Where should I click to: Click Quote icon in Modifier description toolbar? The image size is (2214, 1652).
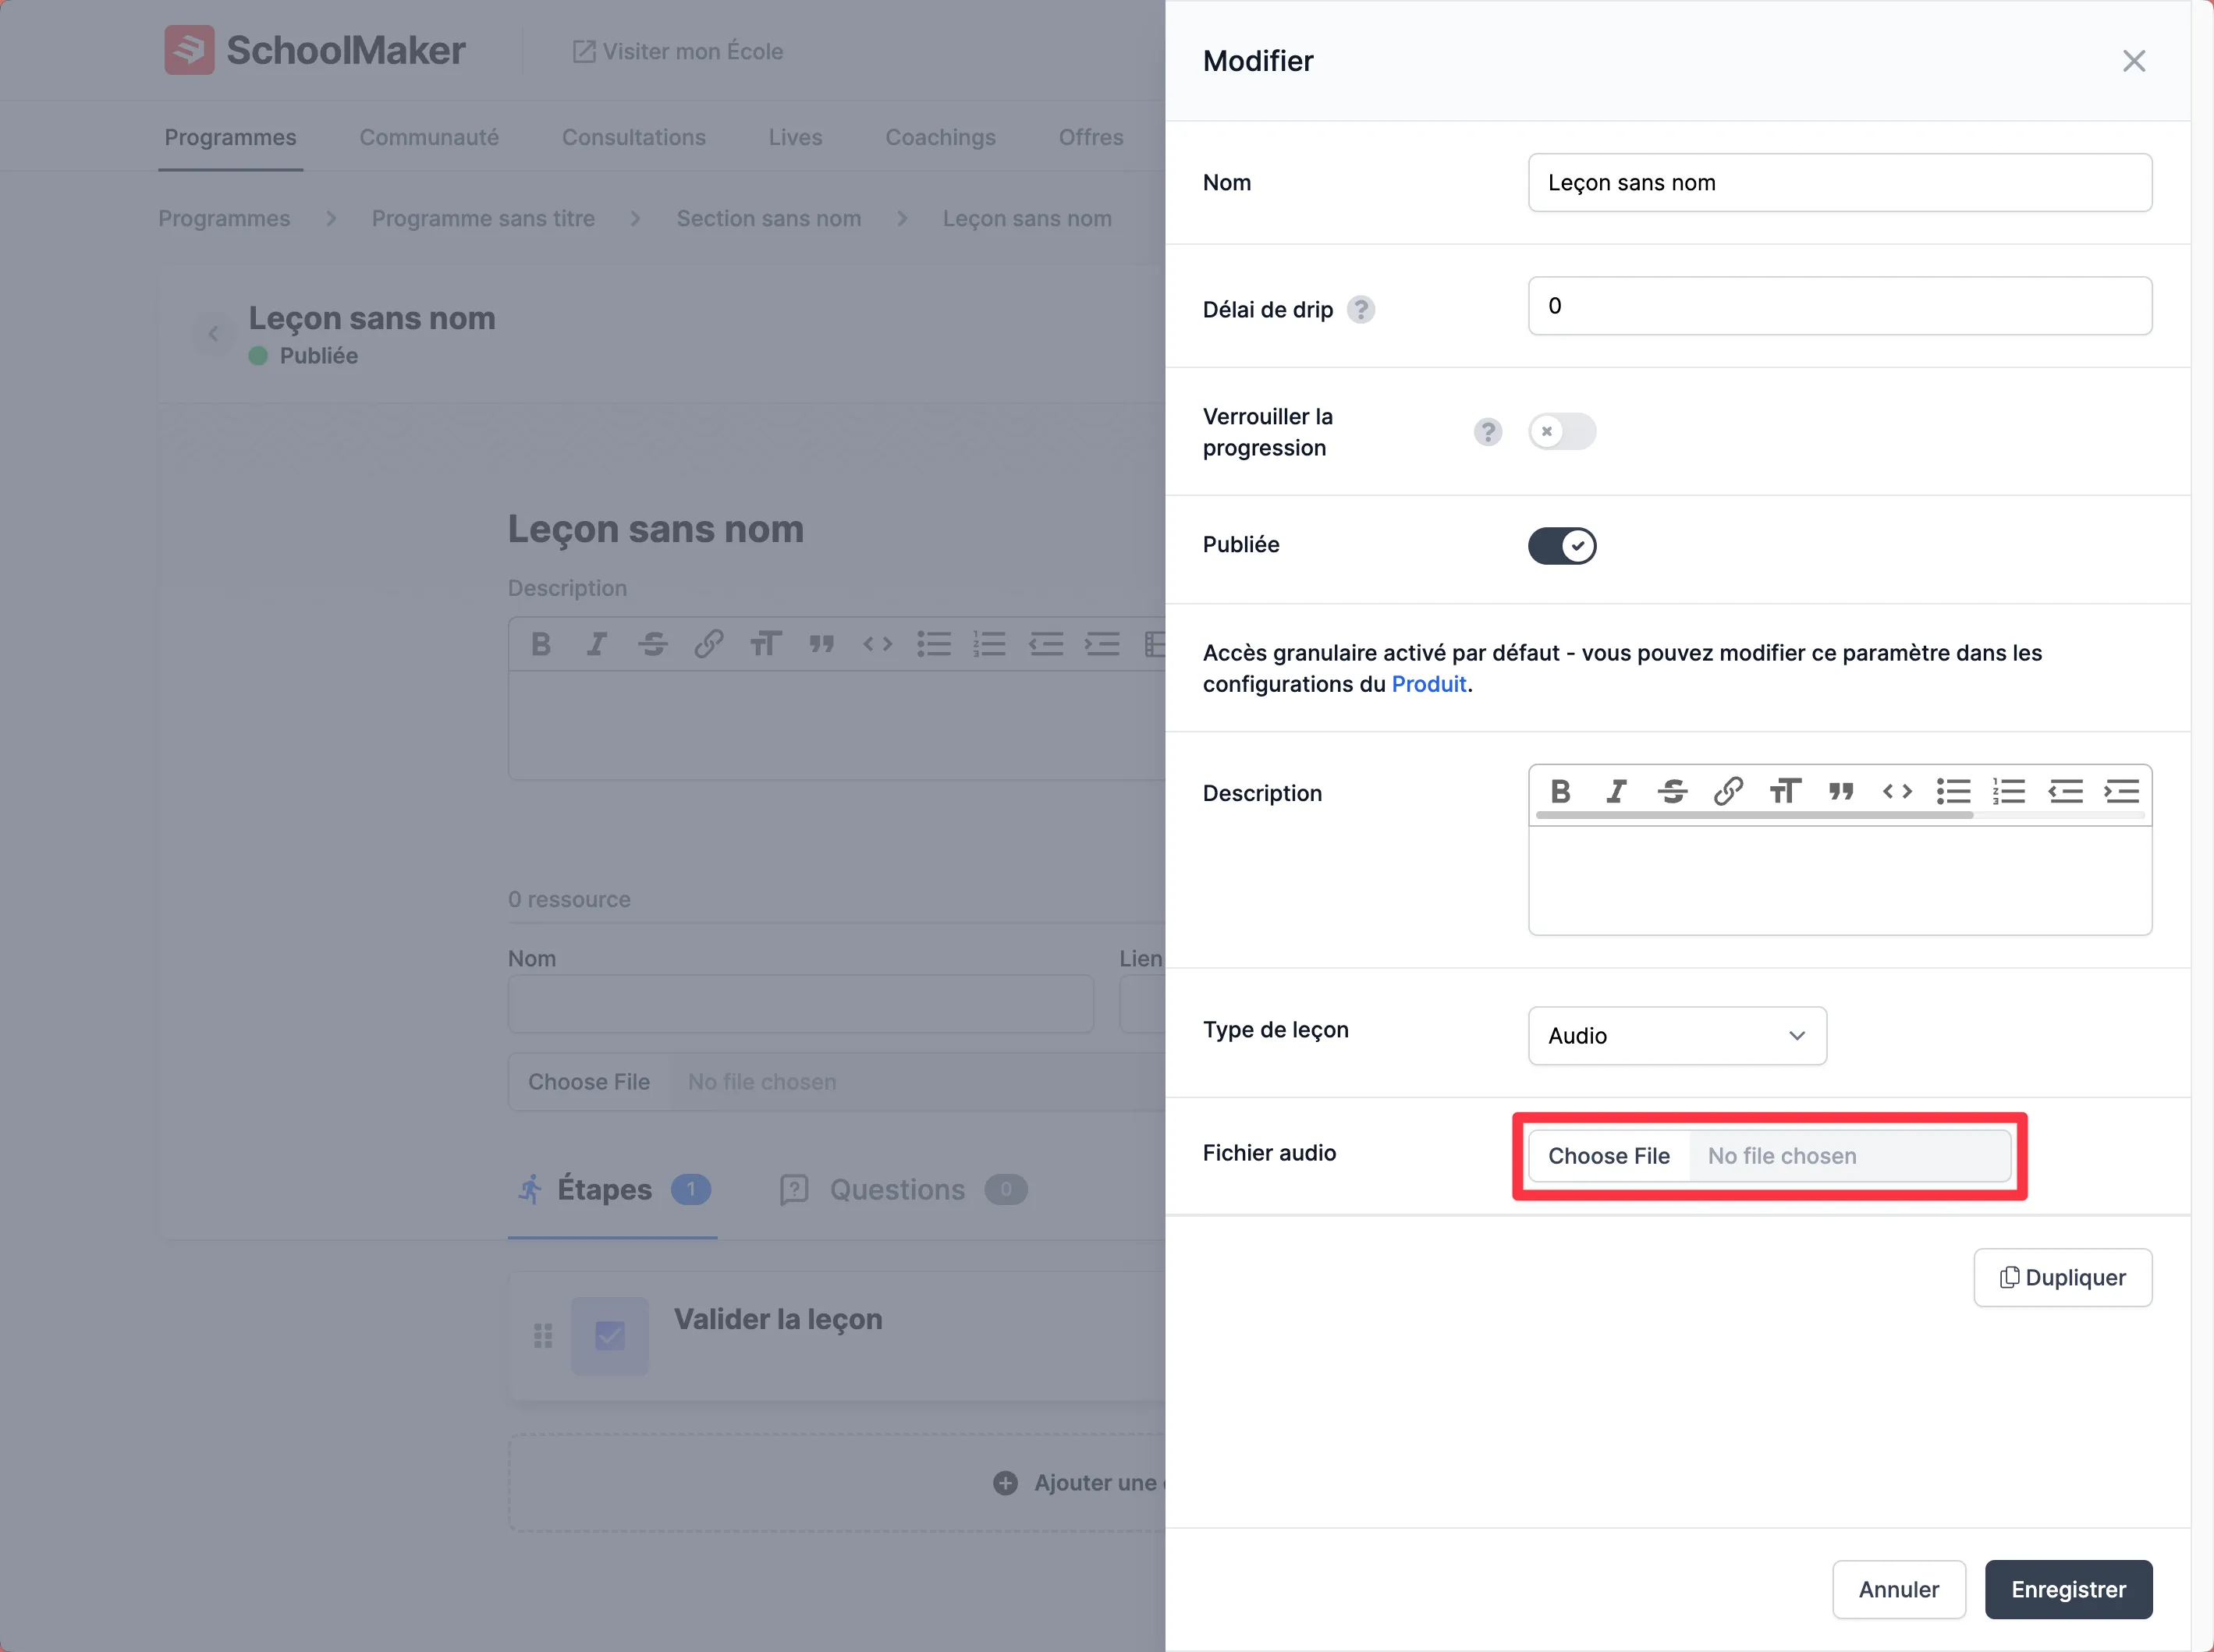pos(1841,792)
